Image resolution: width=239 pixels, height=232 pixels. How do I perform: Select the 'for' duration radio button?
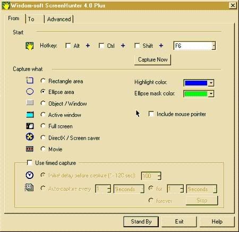[x=151, y=188]
